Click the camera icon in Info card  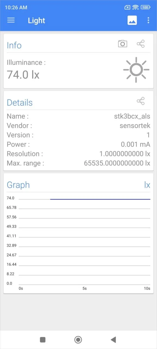[x=122, y=43]
